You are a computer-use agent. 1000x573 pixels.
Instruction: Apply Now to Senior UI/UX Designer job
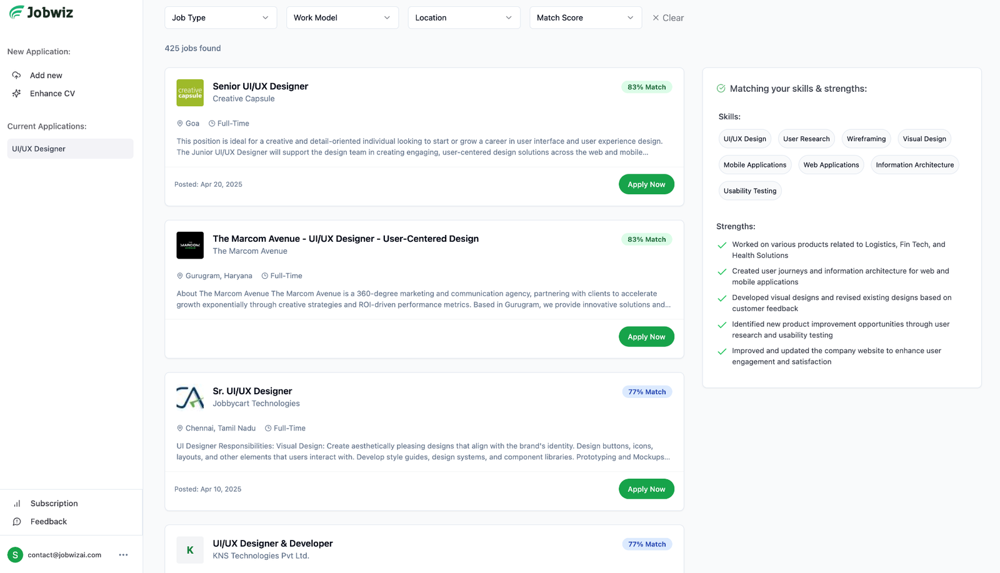pyautogui.click(x=646, y=184)
